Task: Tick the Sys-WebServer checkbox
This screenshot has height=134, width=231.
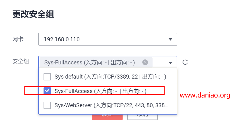Action: (x=47, y=105)
